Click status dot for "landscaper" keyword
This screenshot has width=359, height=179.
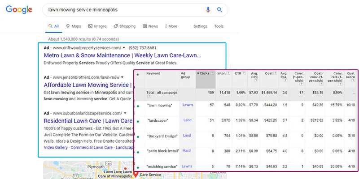(138, 122)
